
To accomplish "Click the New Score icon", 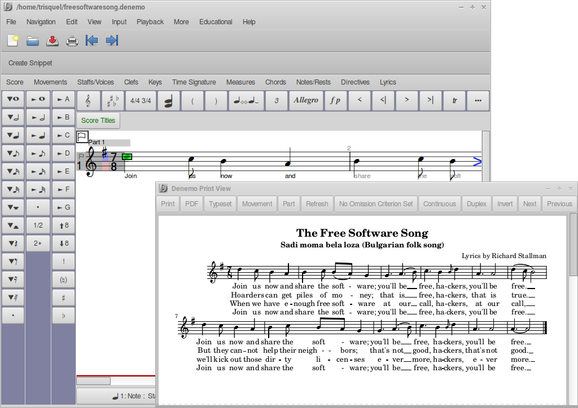I will tap(13, 41).
